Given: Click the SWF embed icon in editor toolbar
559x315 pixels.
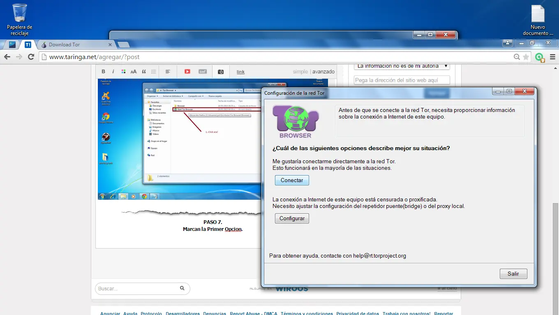Looking at the screenshot, I should 203,72.
